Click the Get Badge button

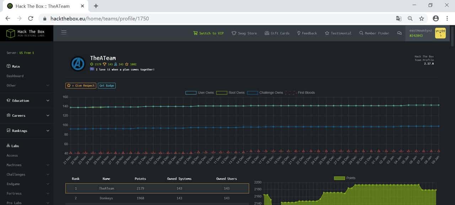click(x=107, y=86)
